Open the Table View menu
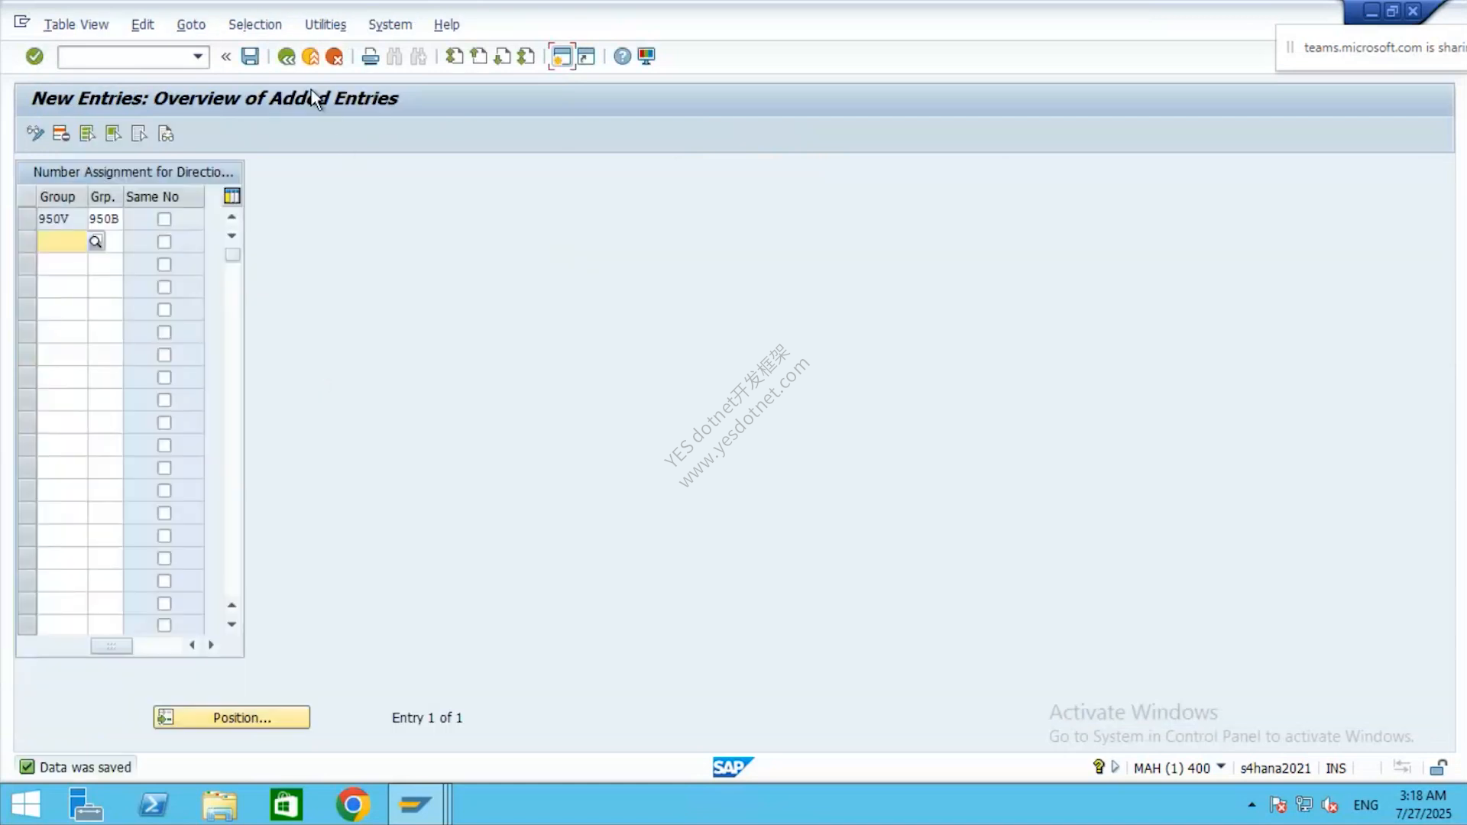The height and width of the screenshot is (825, 1467). (x=76, y=24)
